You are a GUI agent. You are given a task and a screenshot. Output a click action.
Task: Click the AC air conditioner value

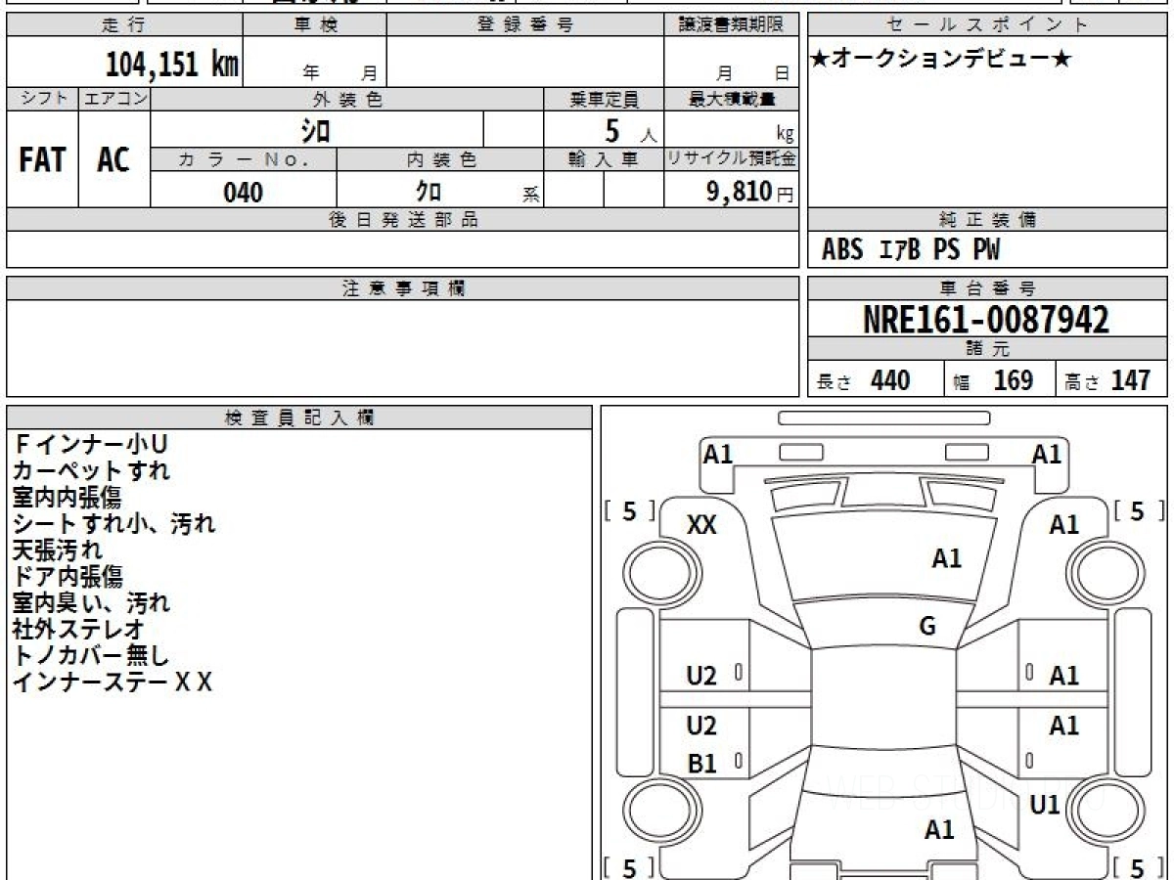click(113, 159)
